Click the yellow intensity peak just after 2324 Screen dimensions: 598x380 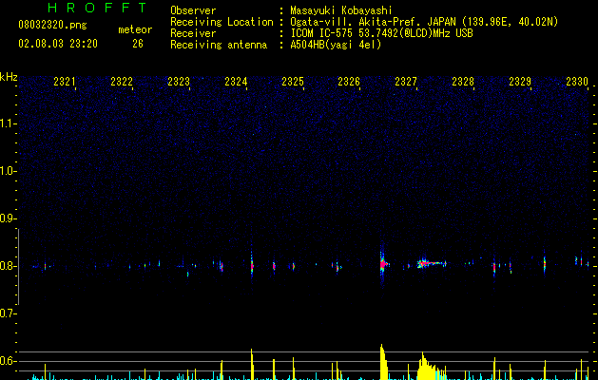pos(252,364)
